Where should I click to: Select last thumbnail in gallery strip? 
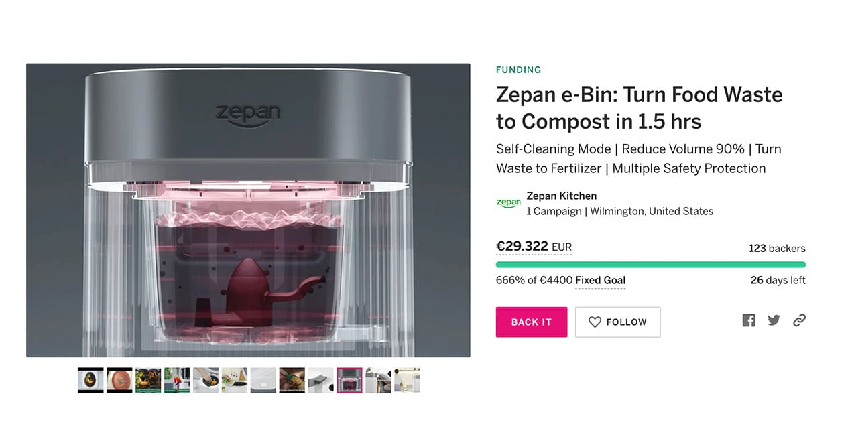[x=407, y=380]
